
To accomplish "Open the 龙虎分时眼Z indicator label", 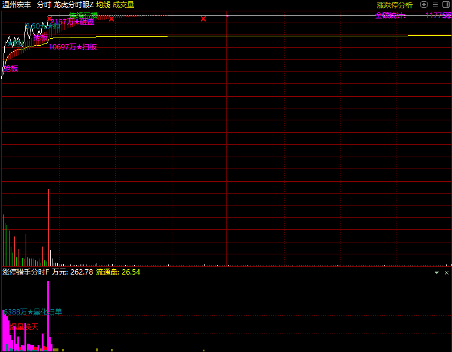I will coord(73,5).
